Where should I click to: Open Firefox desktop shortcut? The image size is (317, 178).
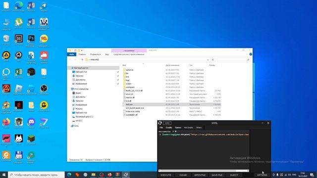tap(6, 123)
